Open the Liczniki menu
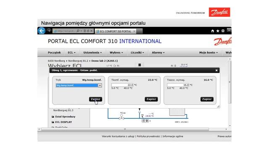The image size is (269, 151). point(137,52)
